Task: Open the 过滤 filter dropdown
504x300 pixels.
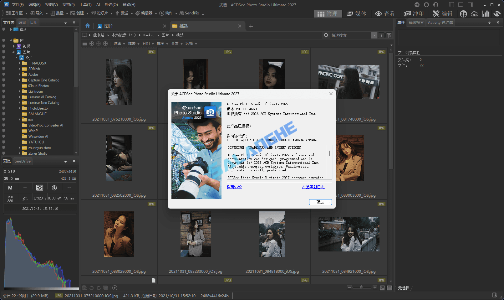Action: pos(119,44)
